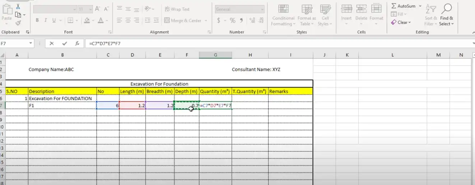Cancel formula with X in formula bar
Screen dimensions: 475x185
tap(52, 43)
